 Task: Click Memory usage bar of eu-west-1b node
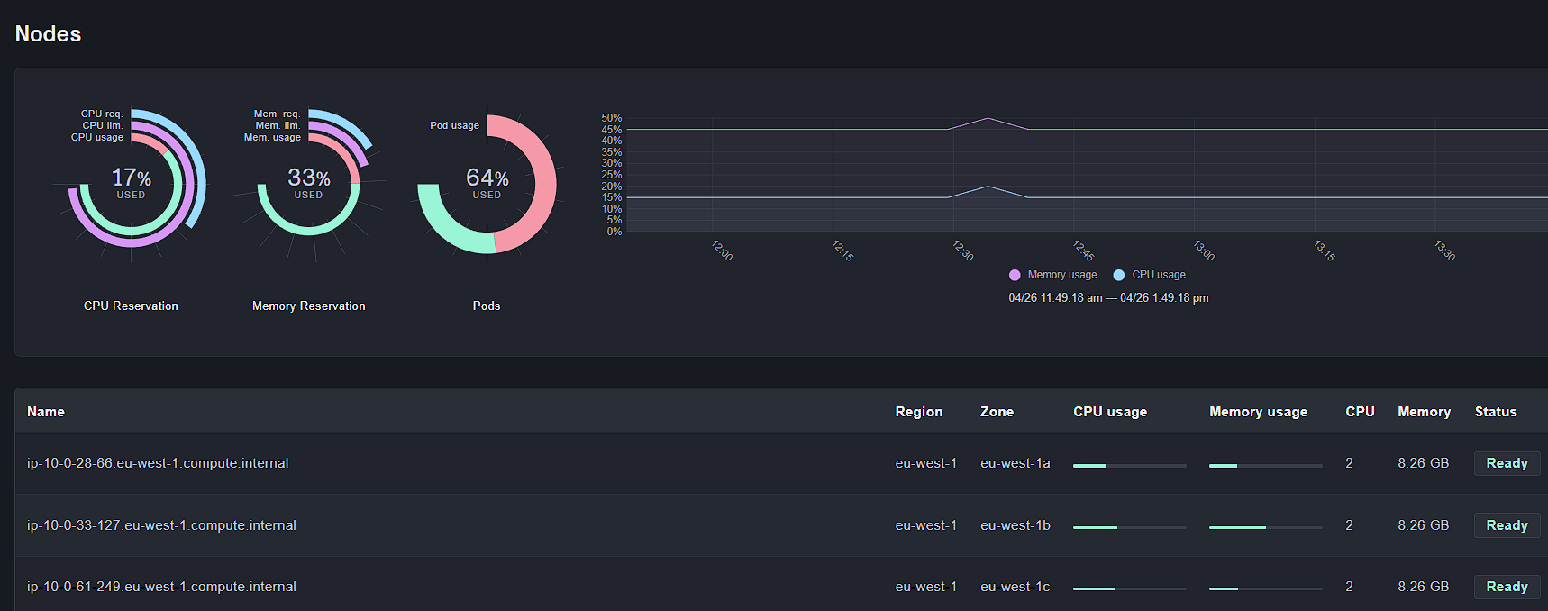(1265, 527)
